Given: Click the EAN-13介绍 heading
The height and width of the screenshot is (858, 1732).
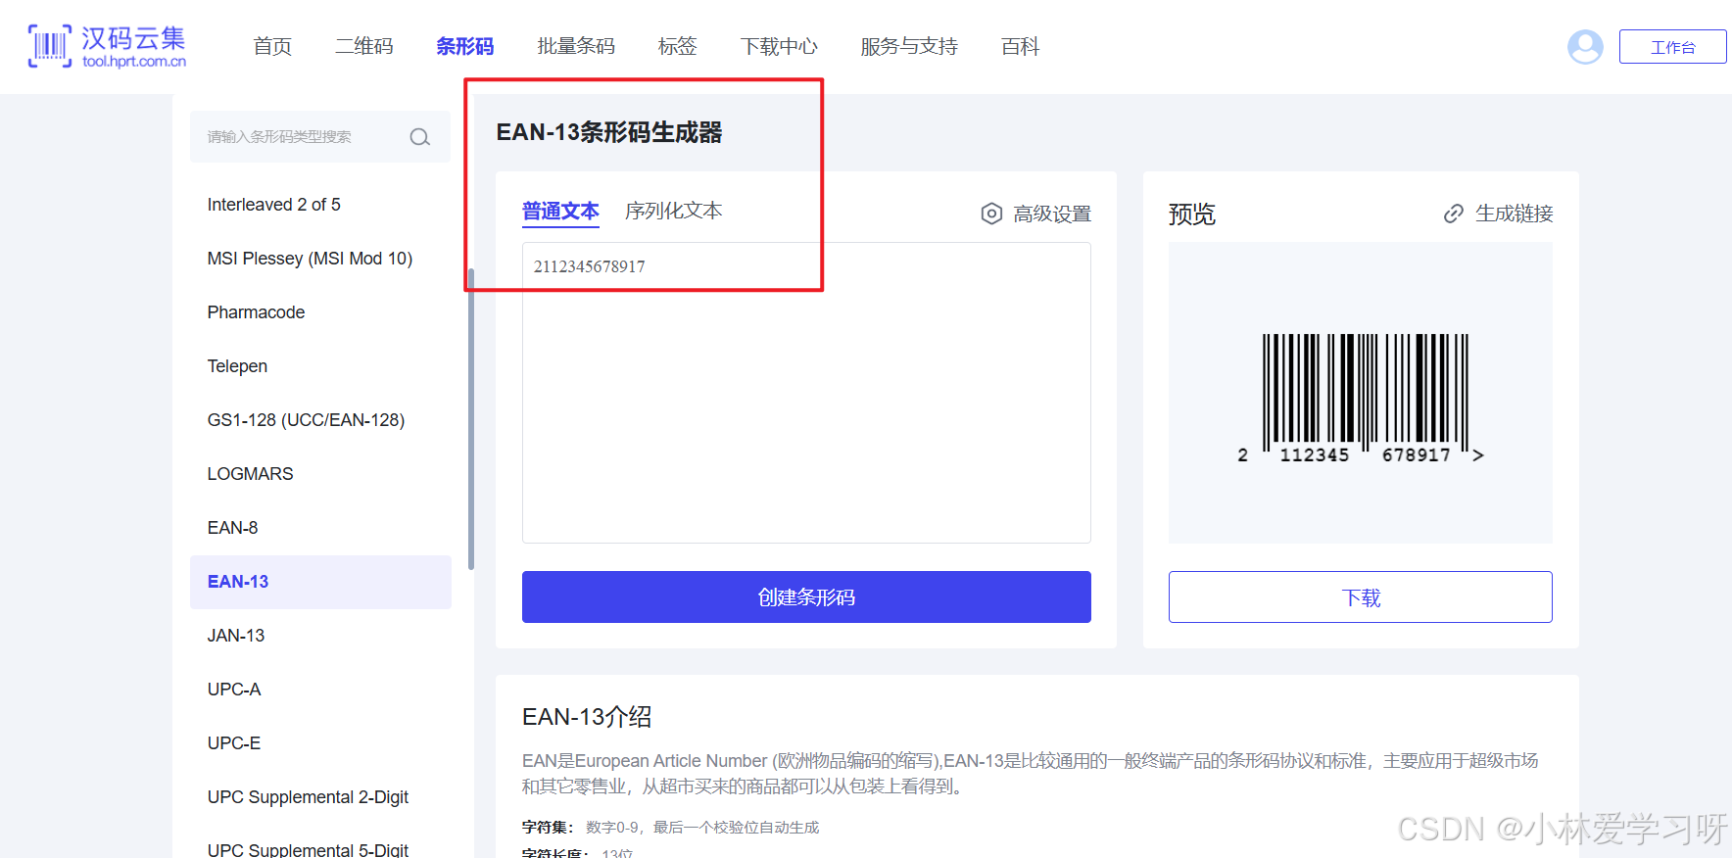Looking at the screenshot, I should coord(587,717).
